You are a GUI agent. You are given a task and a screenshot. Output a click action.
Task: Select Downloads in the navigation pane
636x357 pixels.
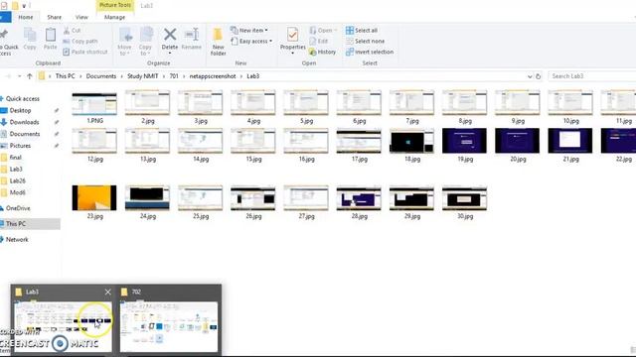24,122
